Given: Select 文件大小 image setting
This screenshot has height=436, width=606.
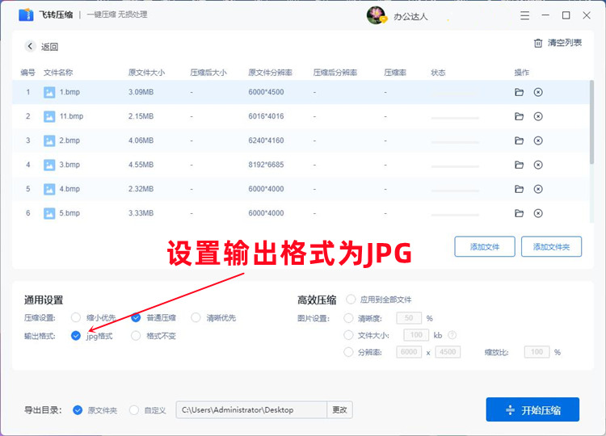Looking at the screenshot, I should click(348, 335).
